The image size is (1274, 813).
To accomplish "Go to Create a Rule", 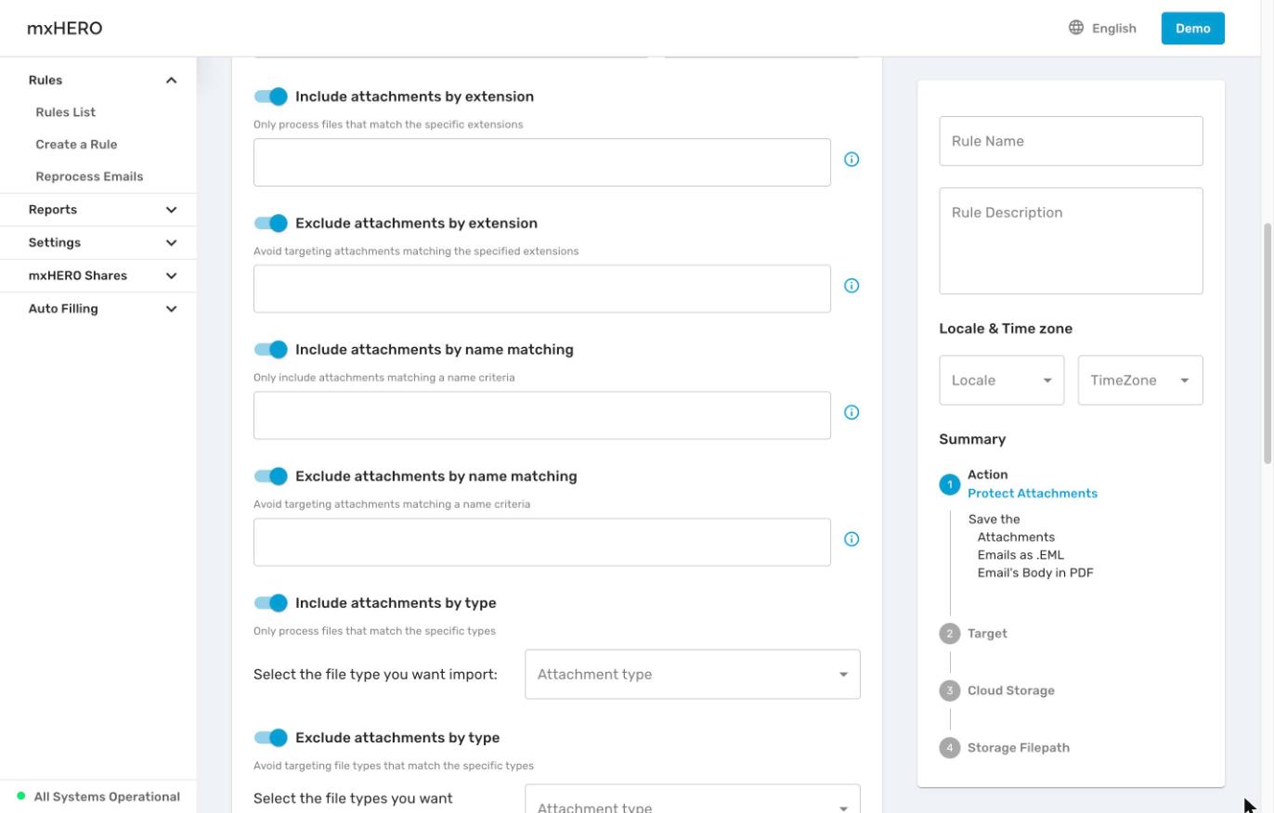I will 76,145.
